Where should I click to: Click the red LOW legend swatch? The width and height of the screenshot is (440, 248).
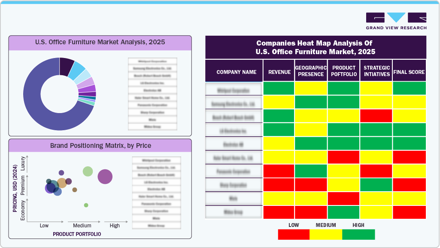coord(294,234)
